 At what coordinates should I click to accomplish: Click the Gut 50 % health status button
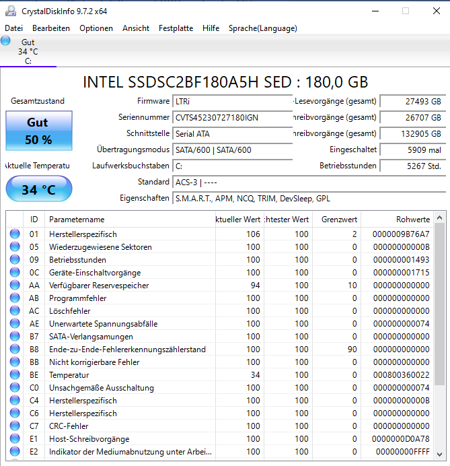click(x=39, y=131)
